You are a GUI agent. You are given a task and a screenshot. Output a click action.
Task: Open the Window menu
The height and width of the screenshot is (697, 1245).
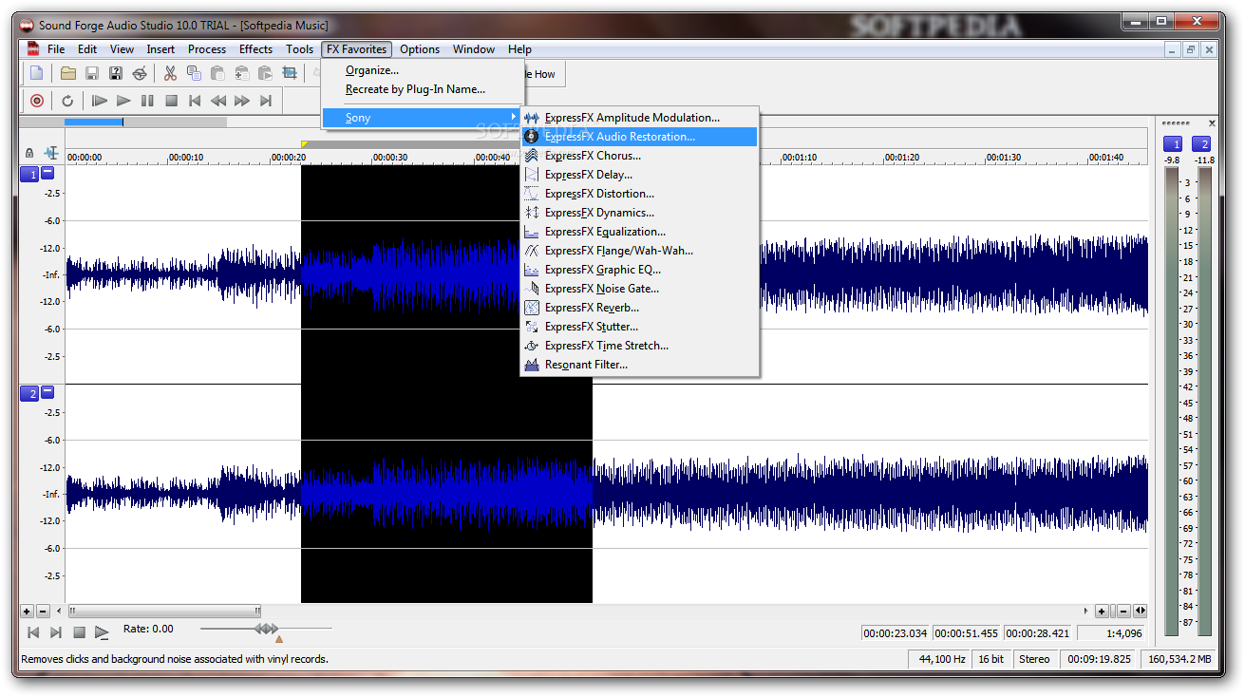tap(474, 49)
